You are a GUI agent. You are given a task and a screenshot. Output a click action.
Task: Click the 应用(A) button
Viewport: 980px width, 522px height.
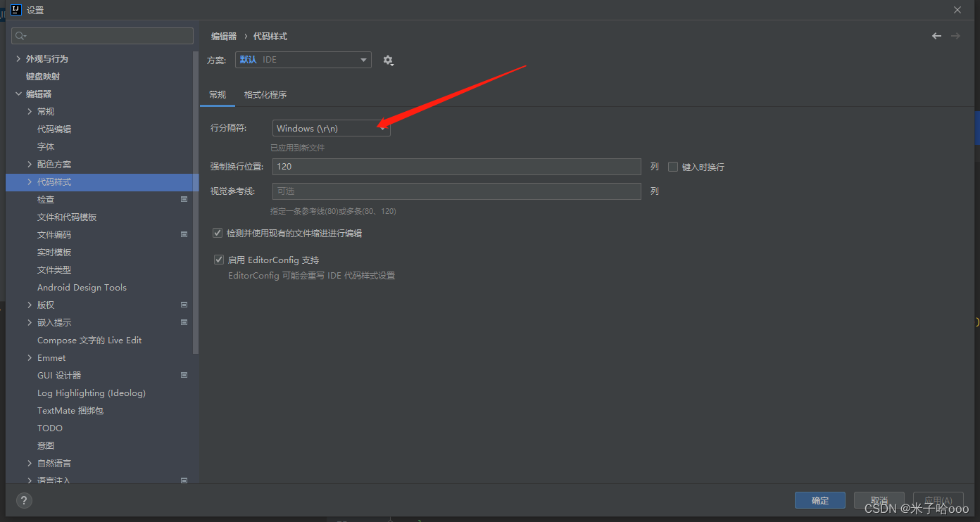click(x=938, y=500)
